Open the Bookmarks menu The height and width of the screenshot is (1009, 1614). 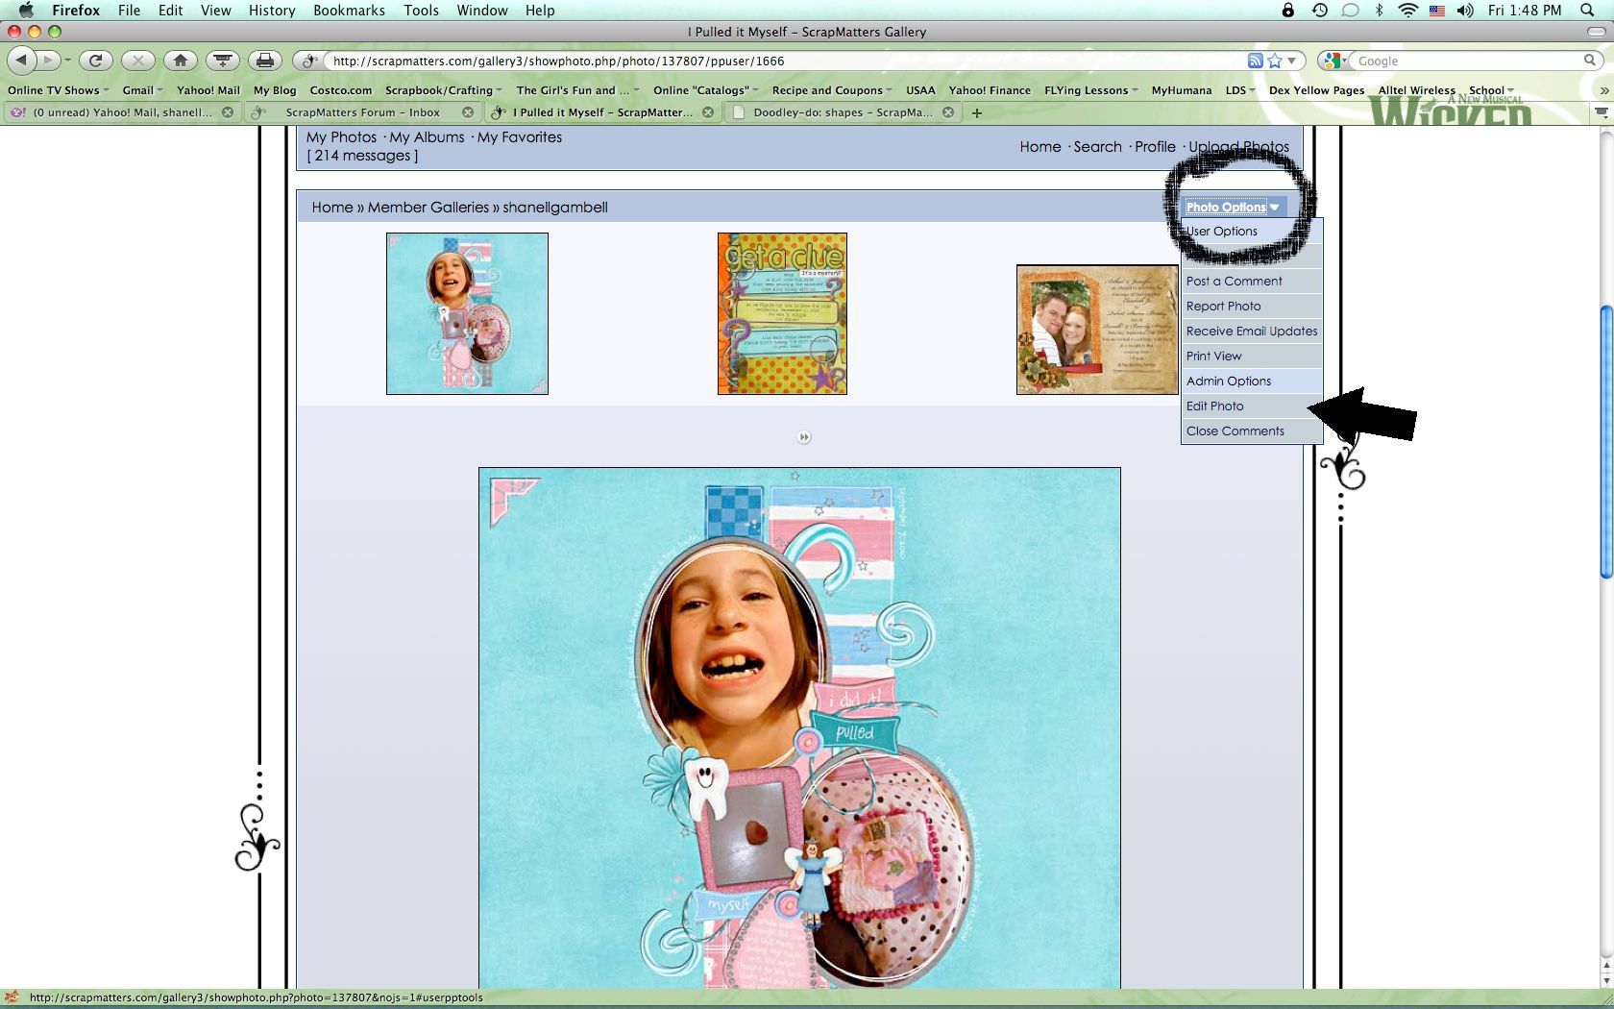pyautogui.click(x=349, y=10)
